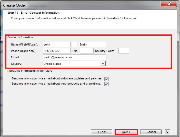The height and width of the screenshot is (137, 180).
Task: Click the Step #3 Enter Contact Information heading
Action: tap(33, 13)
